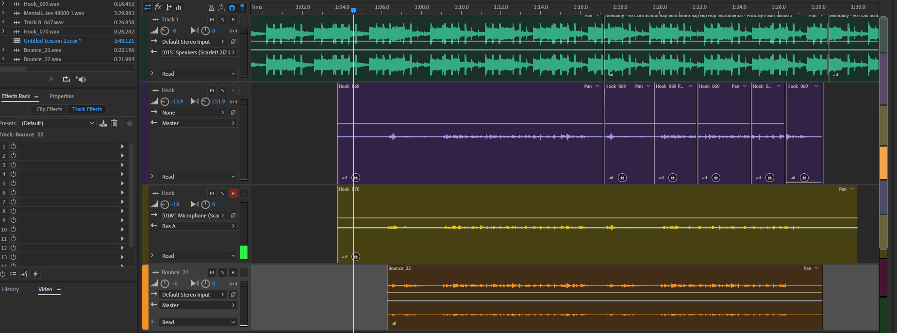Open the Bus A output dropdown
Screen dimensions: 897x333
199,226
